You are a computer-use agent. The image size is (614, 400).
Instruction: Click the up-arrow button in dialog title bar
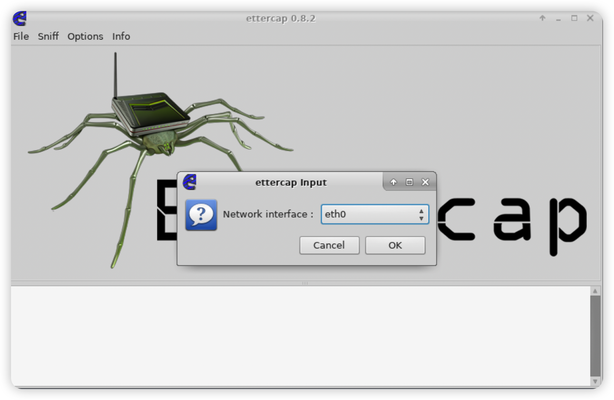point(393,182)
